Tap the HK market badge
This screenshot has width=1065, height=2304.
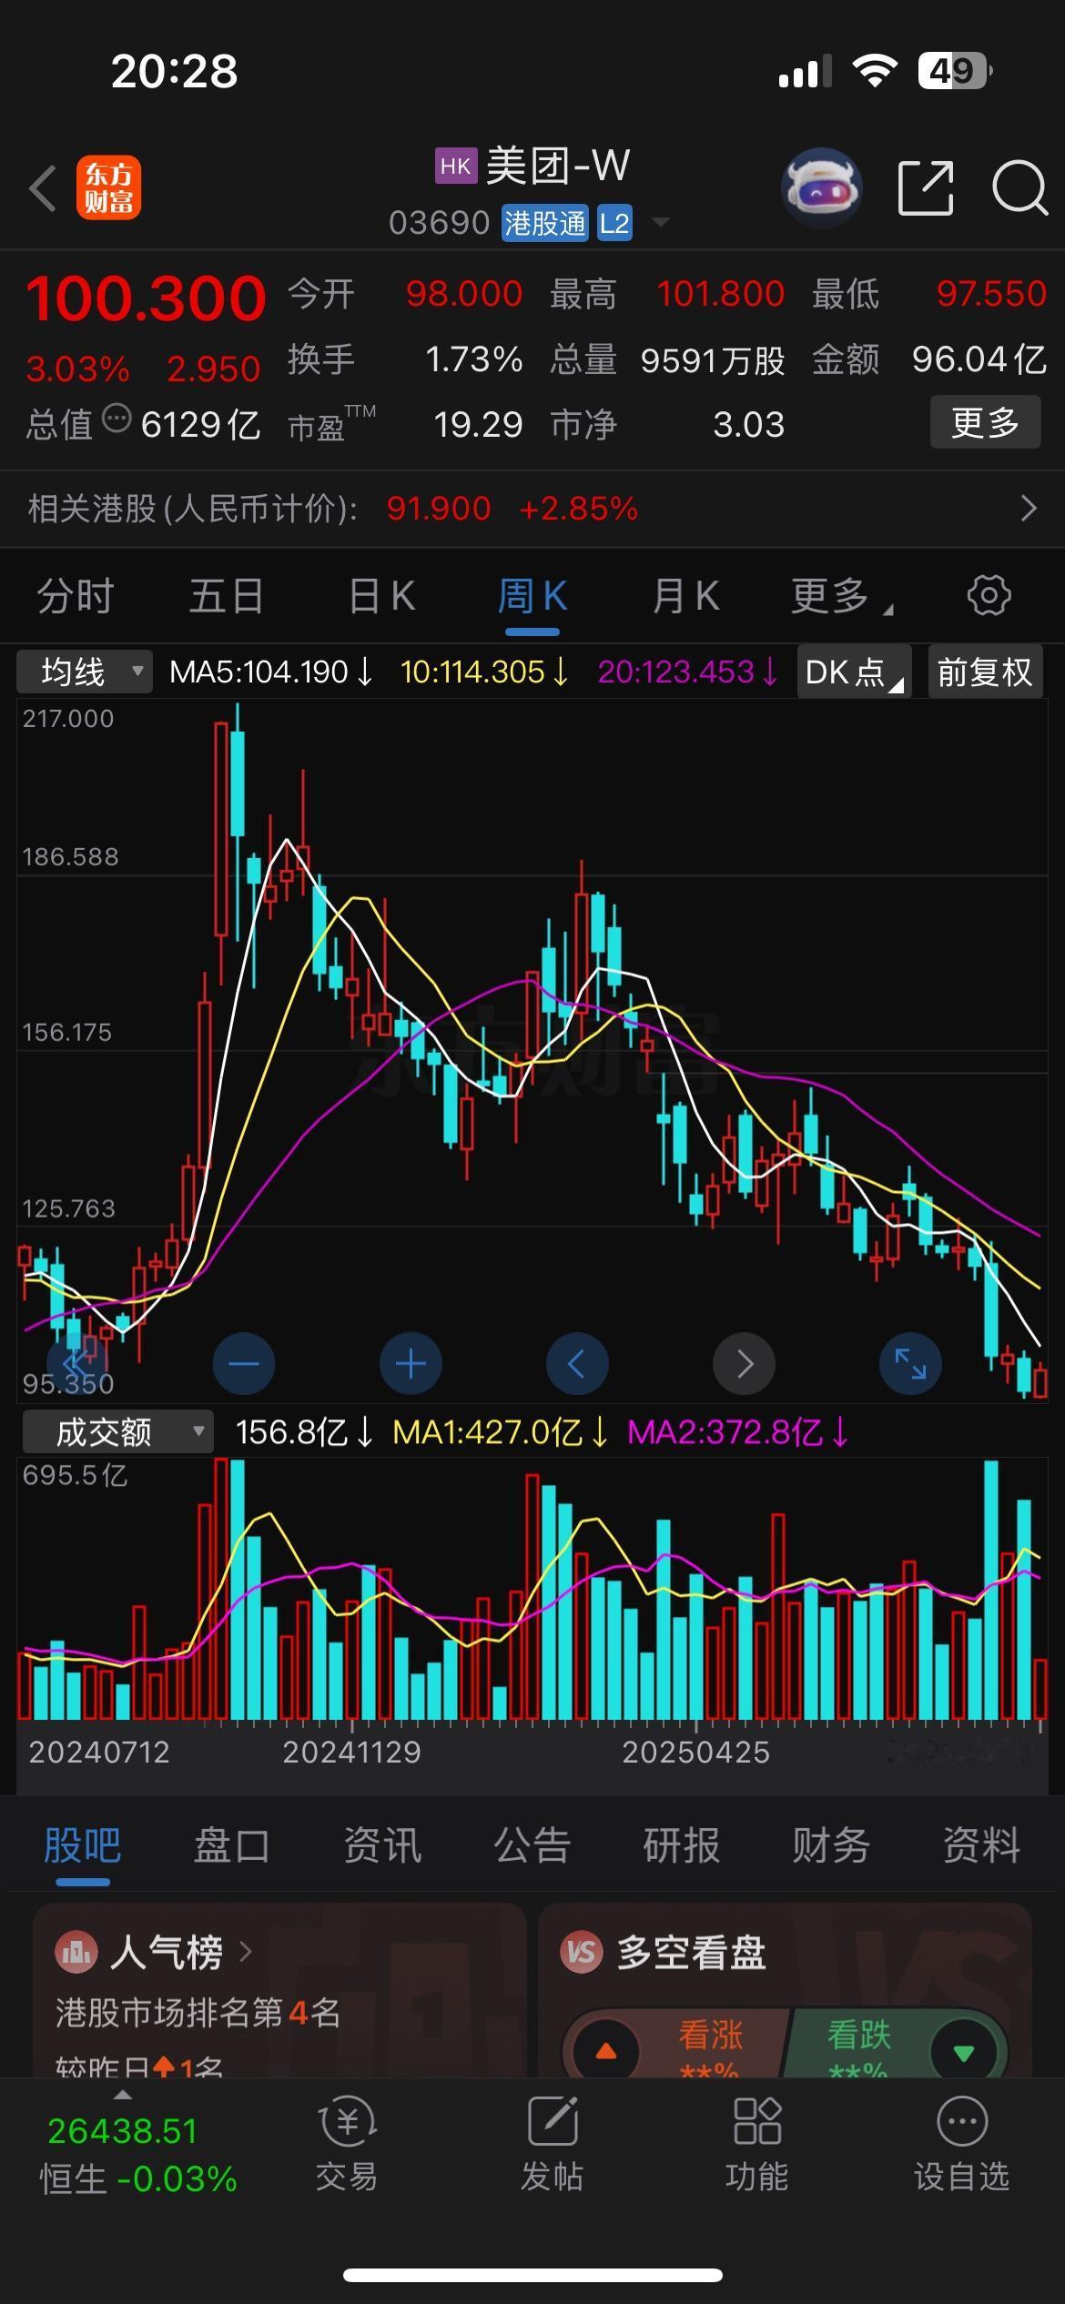455,167
